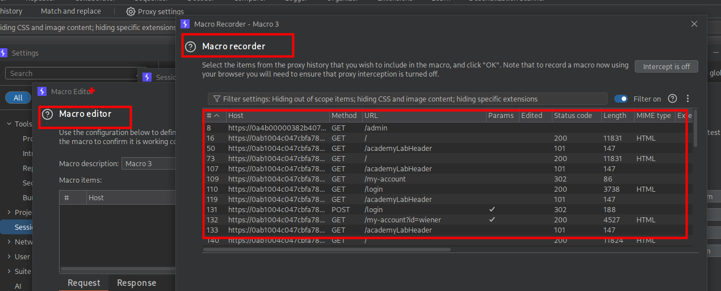The image size is (721, 291).
Task: Toggle the Filter on switch
Action: pos(621,99)
